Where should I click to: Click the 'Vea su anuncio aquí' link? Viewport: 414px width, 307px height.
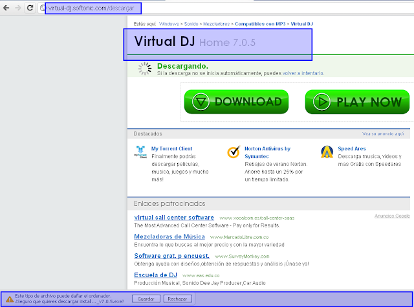click(x=383, y=134)
